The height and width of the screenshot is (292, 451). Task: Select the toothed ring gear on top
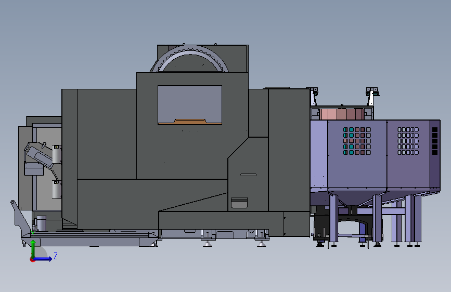click(190, 59)
